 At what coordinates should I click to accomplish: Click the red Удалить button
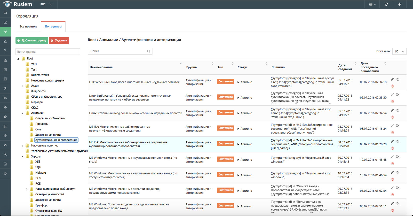coord(59,41)
